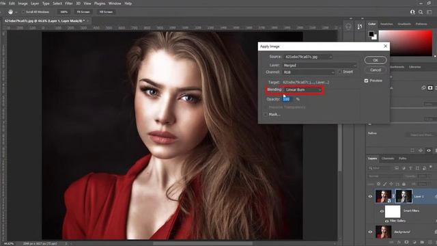Check the Mask... checkbox in Apply Image
The height and width of the screenshot is (246, 437).
265,114
